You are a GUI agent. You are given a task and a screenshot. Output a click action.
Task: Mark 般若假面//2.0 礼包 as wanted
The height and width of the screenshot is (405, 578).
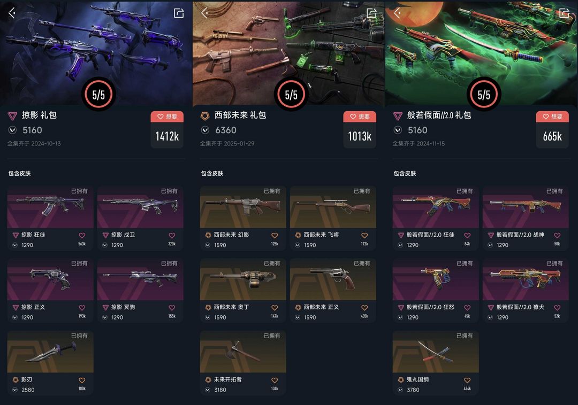click(x=552, y=116)
